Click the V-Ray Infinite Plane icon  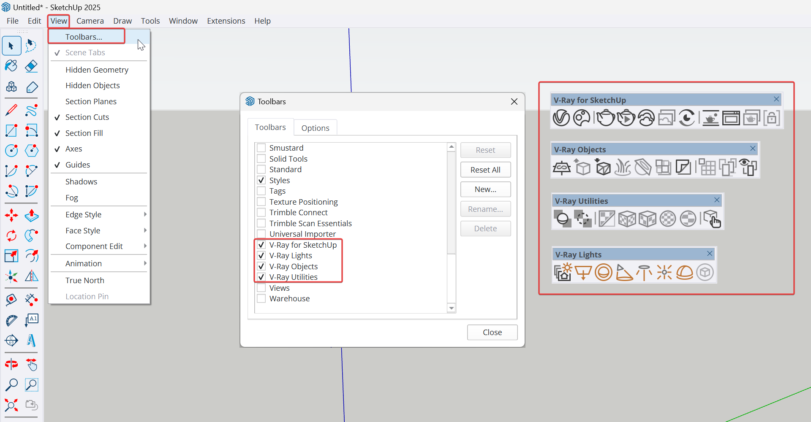(x=561, y=168)
